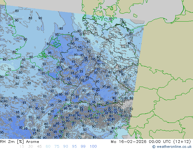Click the legend value 100
Screen dimensions: 193x149
93,147
